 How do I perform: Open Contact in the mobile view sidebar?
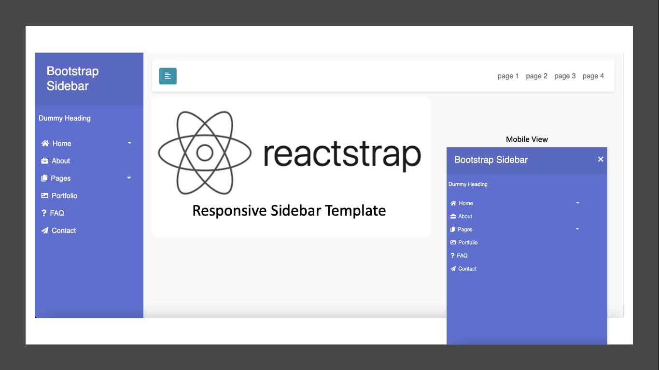(467, 269)
